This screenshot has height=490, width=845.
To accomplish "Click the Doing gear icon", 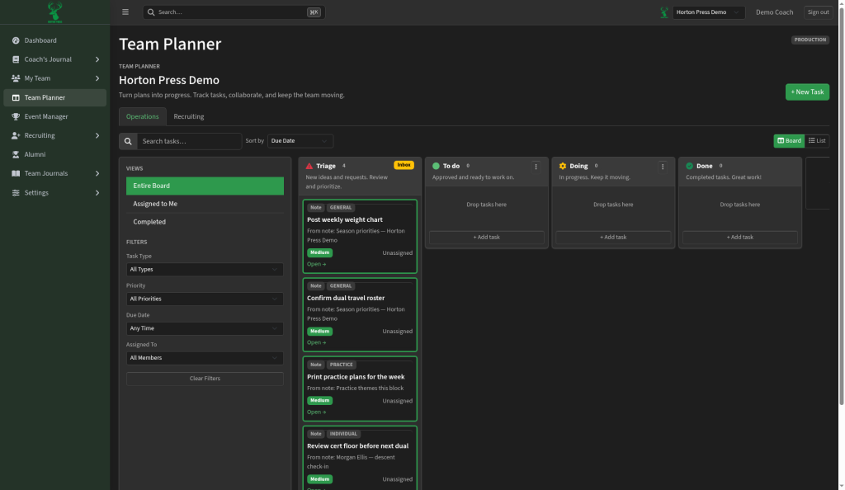I will 563,166.
